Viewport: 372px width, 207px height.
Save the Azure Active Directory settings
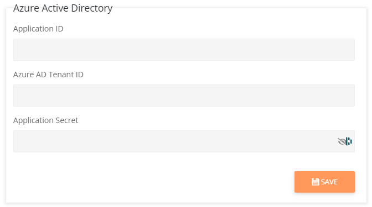[324, 182]
